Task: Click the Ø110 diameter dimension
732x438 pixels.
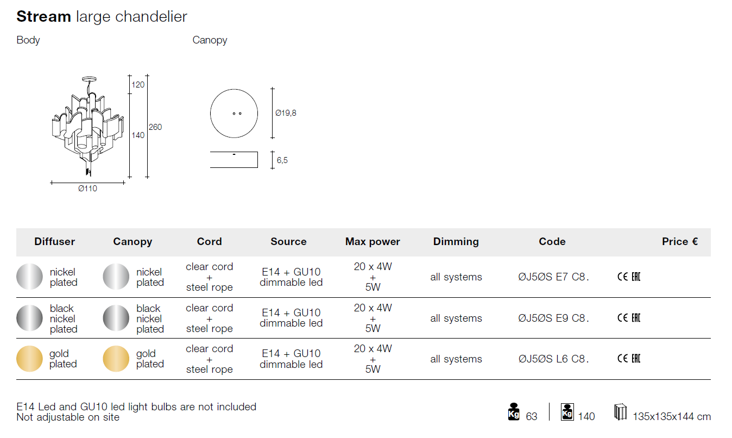Action: click(87, 189)
